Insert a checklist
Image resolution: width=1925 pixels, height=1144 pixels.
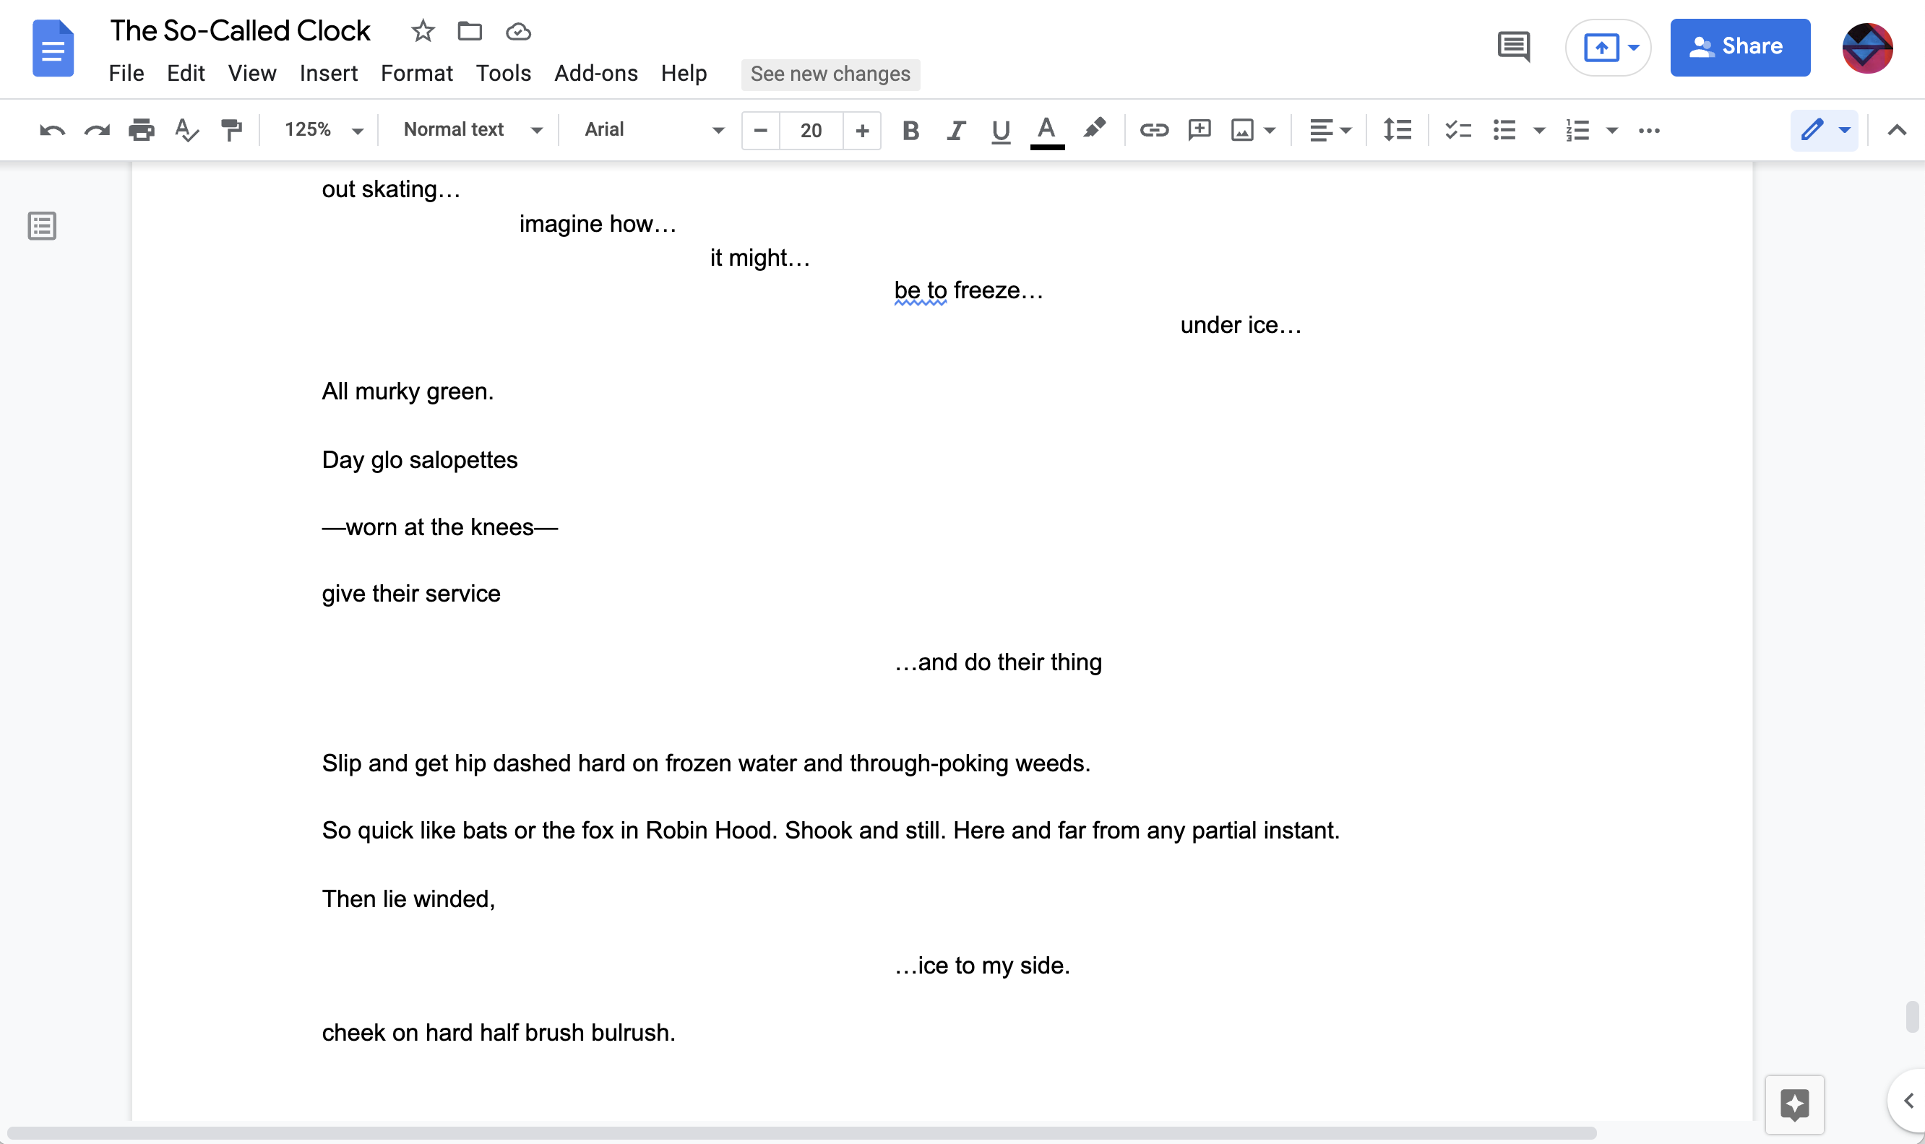coord(1457,130)
